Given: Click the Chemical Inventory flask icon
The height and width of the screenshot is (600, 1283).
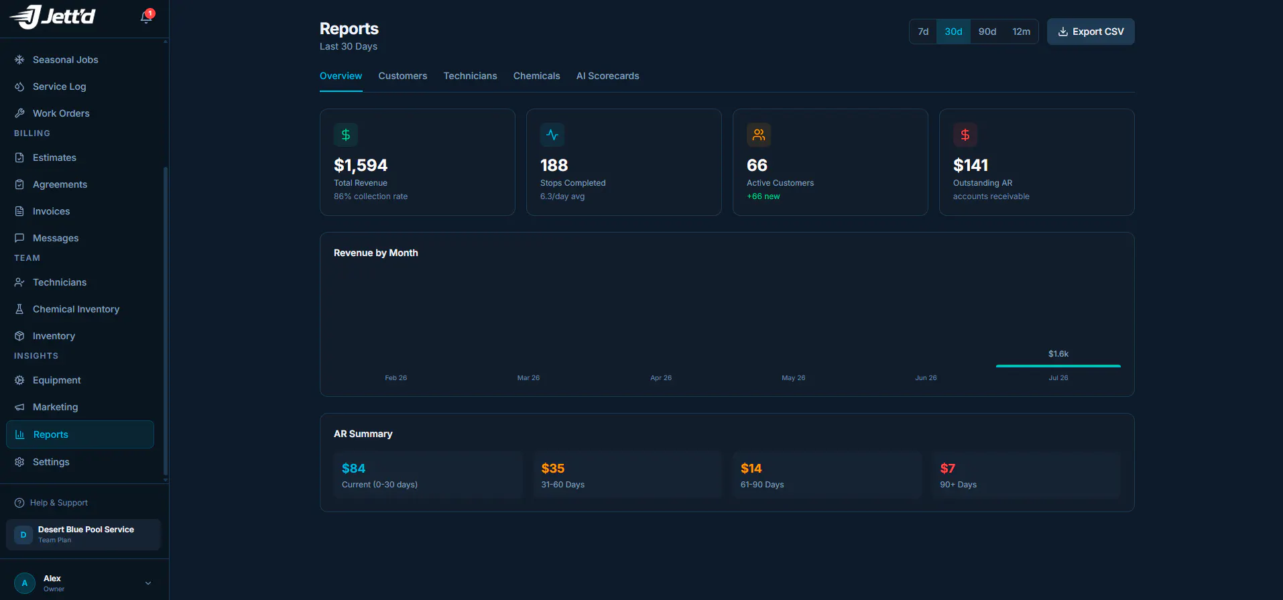Looking at the screenshot, I should point(19,309).
